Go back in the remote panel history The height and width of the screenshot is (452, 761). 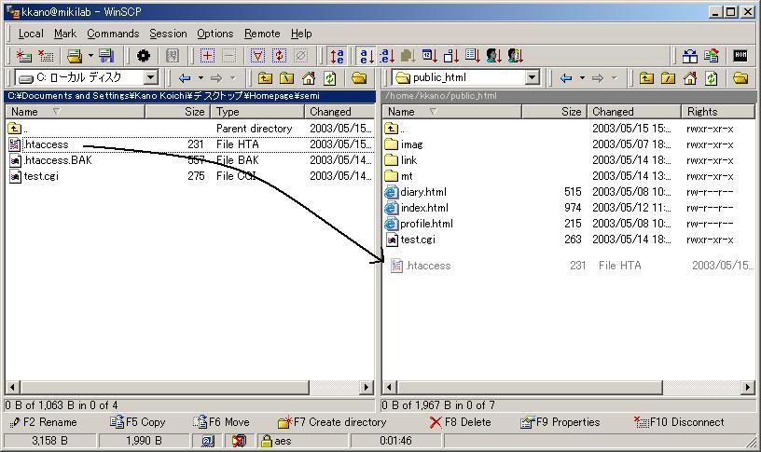[x=566, y=78]
